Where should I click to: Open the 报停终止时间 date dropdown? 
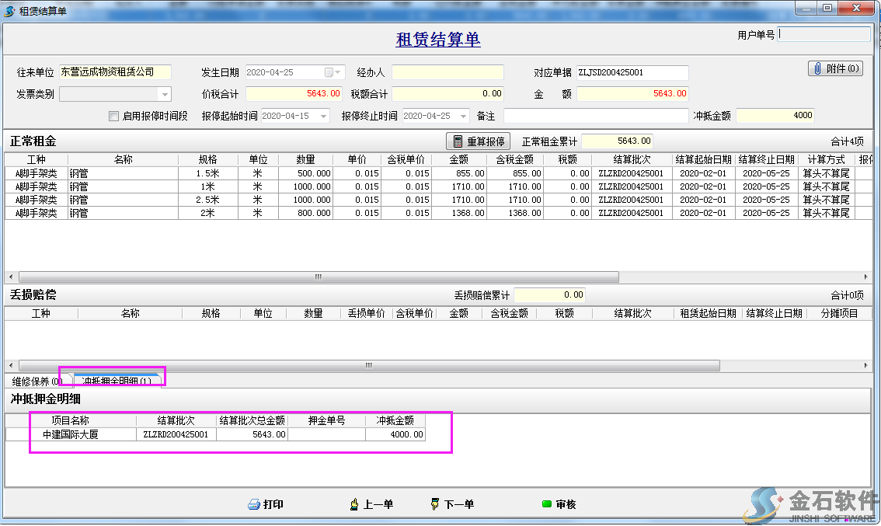464,116
